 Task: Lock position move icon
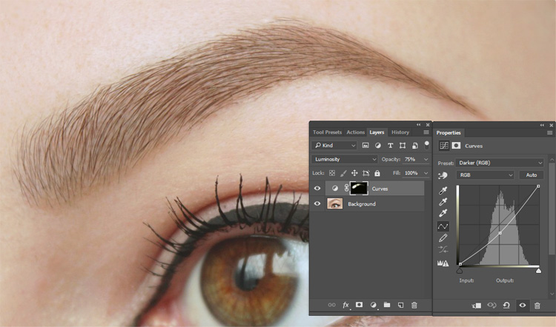click(354, 173)
